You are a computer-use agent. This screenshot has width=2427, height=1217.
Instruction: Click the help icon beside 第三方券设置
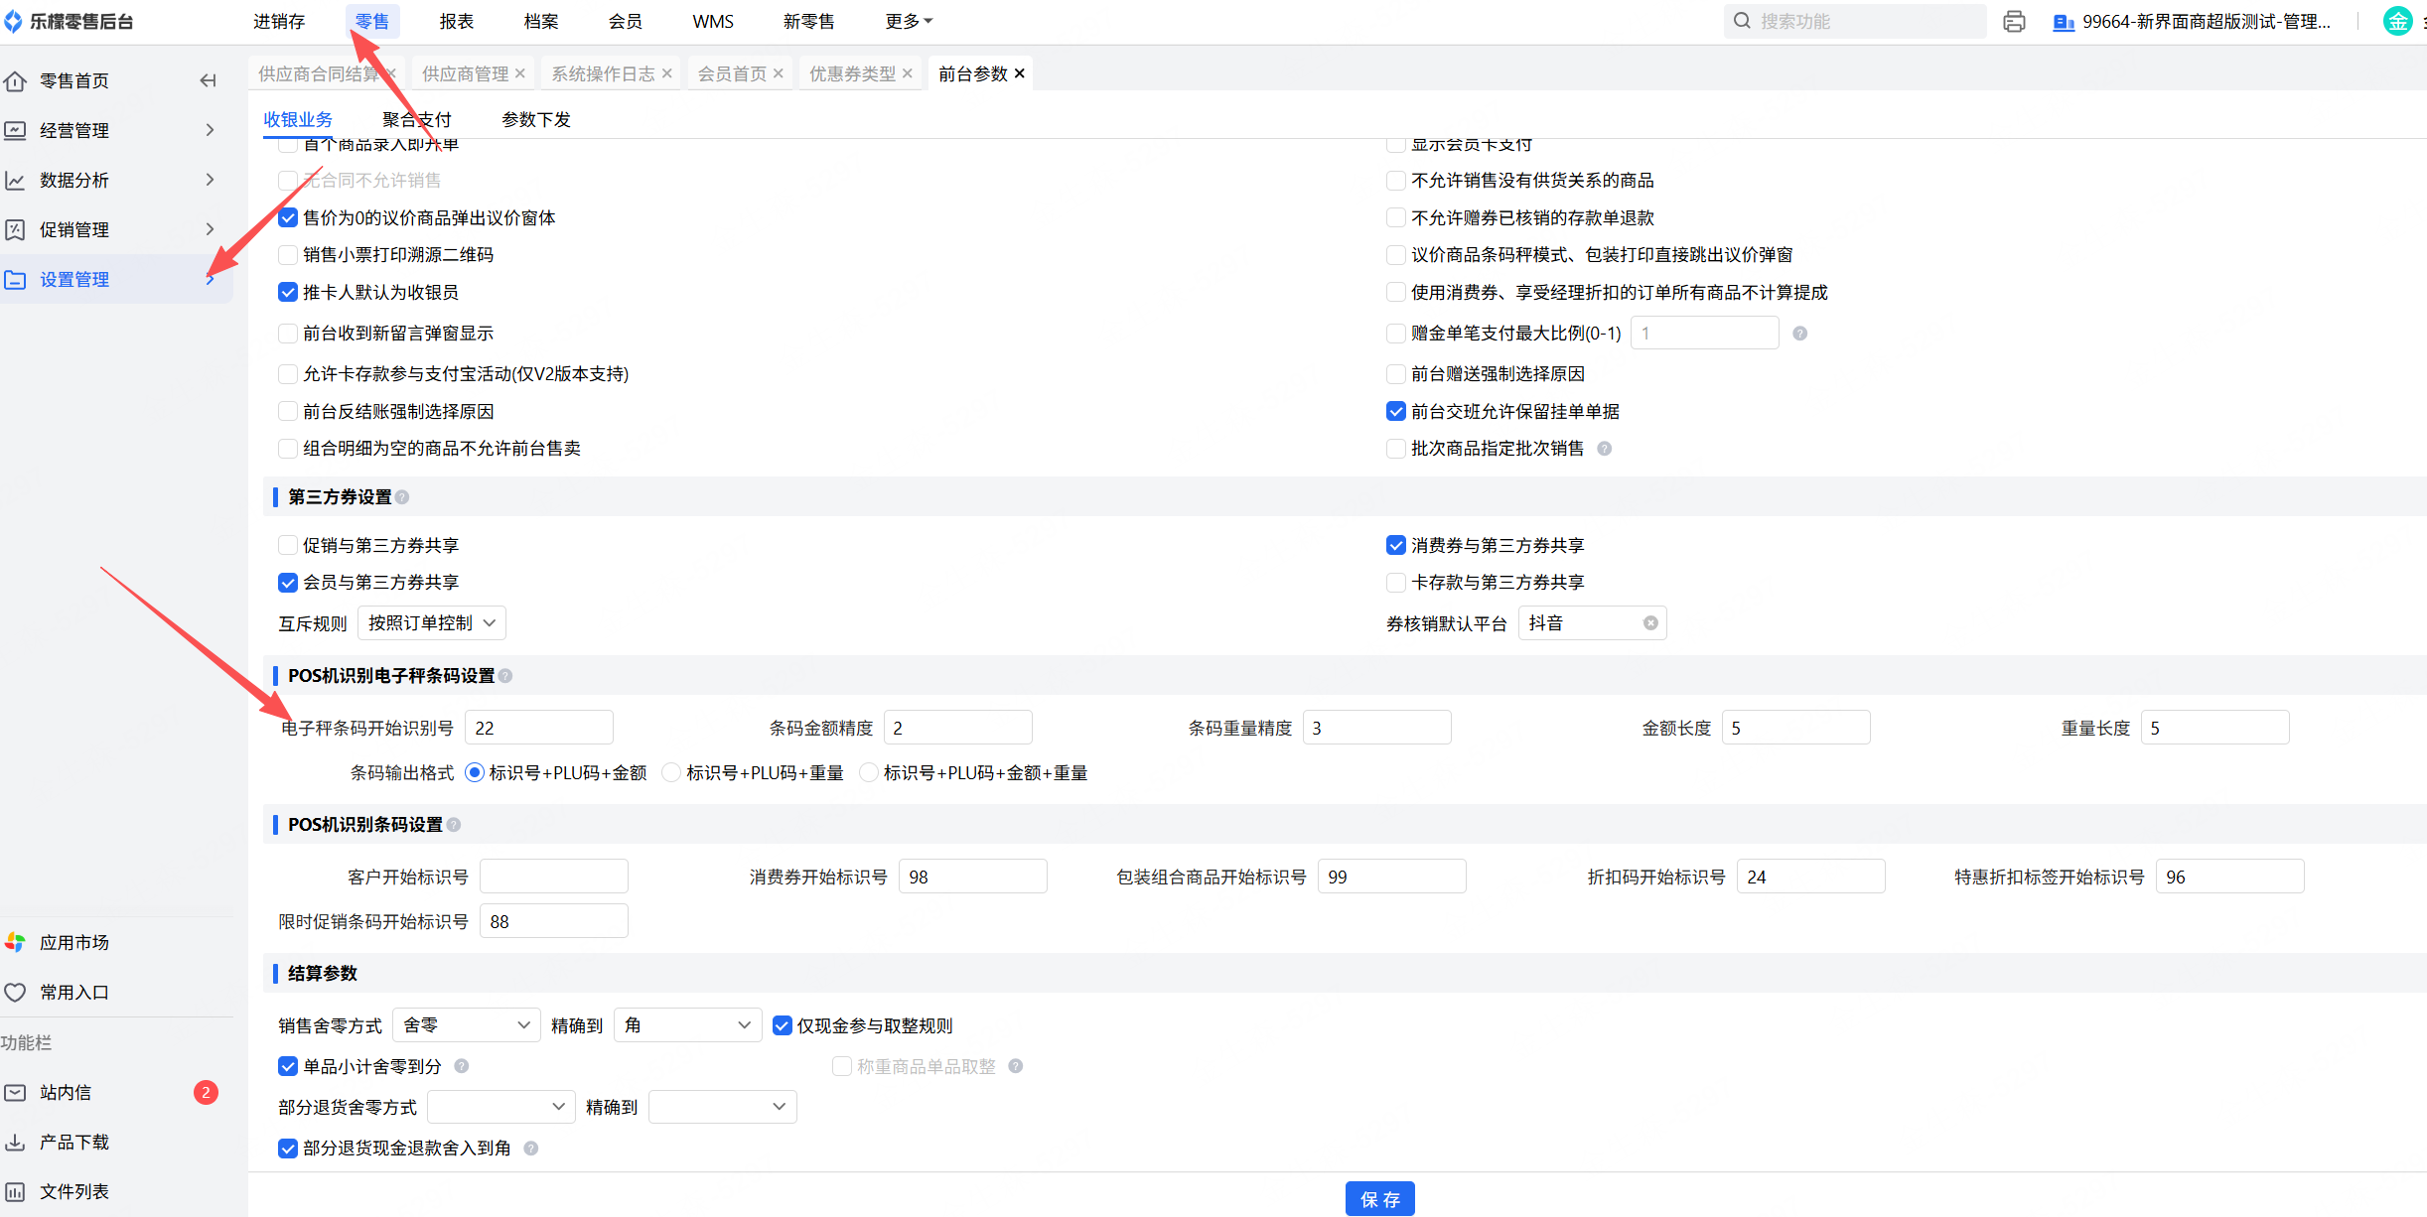pyautogui.click(x=402, y=497)
